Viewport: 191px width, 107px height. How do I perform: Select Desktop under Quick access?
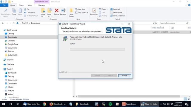[11, 34]
